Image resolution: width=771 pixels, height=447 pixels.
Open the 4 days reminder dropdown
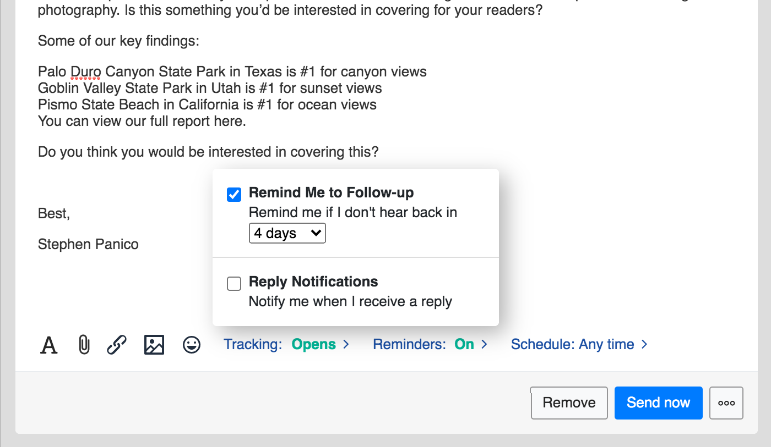[x=287, y=233]
